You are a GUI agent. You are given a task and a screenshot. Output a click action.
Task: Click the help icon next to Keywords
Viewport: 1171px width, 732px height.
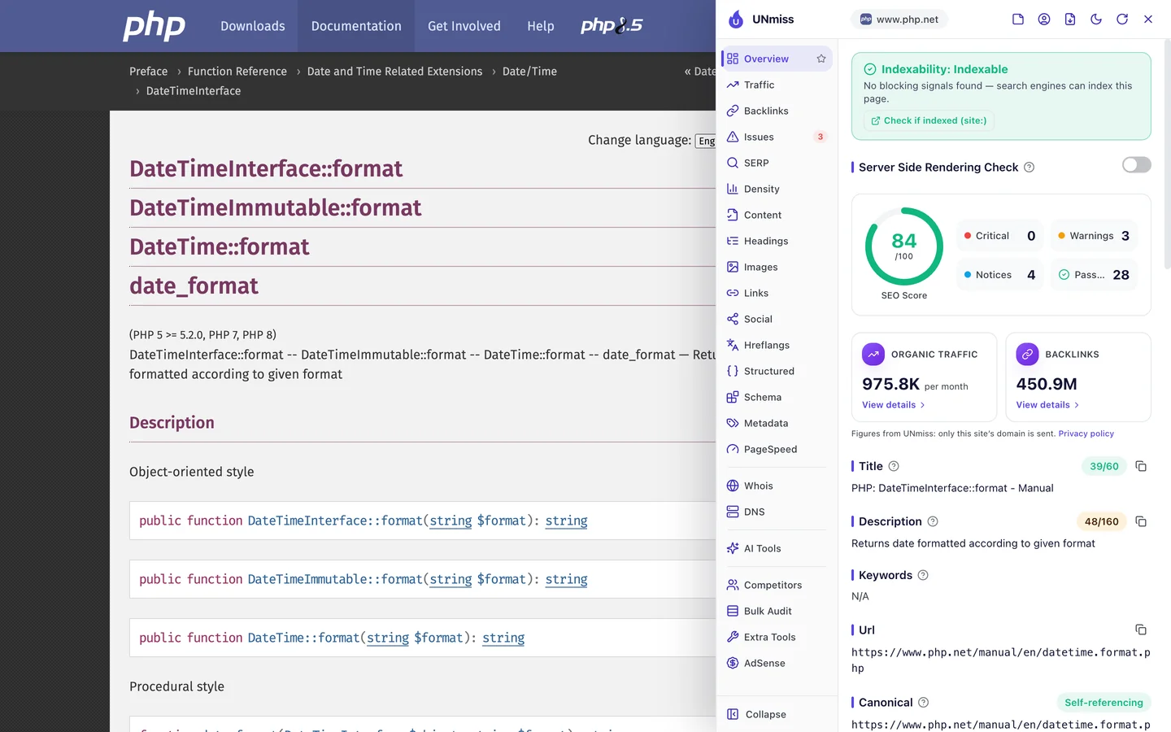[923, 575]
